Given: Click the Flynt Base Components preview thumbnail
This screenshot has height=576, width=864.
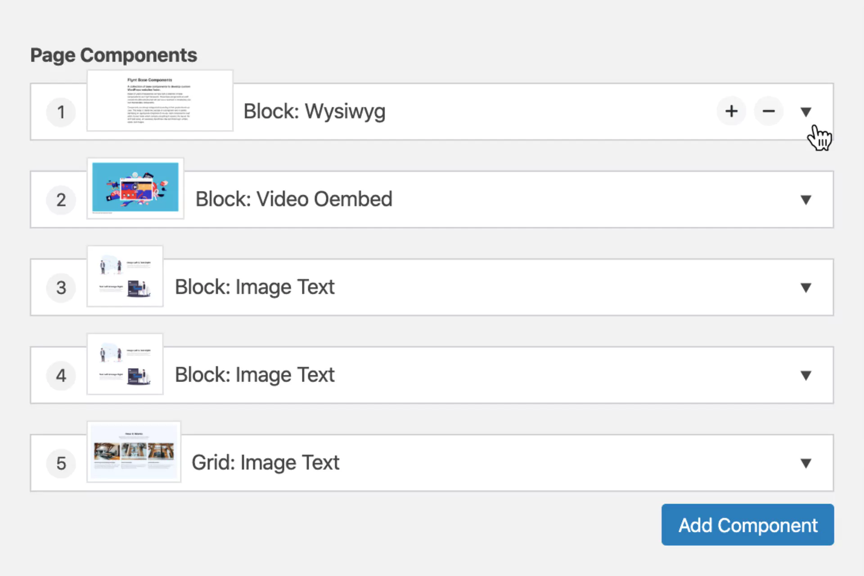Looking at the screenshot, I should pyautogui.click(x=159, y=100).
